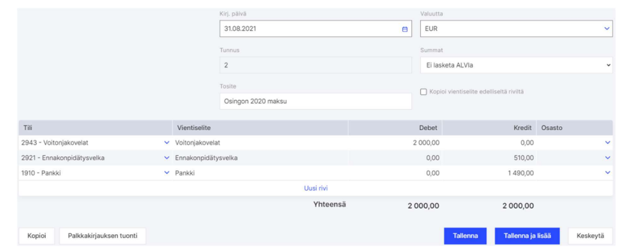Expand Osasto chevron on Ennakonpidätysvelka row
This screenshot has width=635, height=251.
pos(607,158)
